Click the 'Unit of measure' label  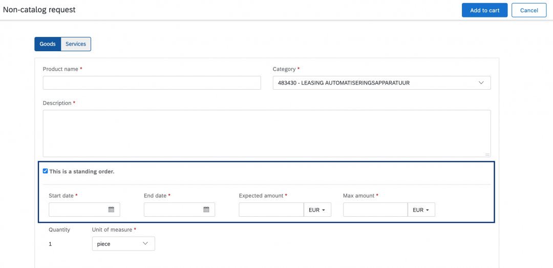pyautogui.click(x=112, y=230)
